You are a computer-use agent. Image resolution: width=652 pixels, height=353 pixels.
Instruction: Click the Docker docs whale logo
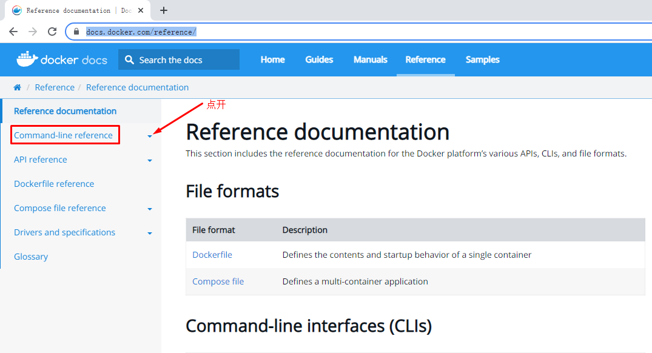(x=27, y=59)
